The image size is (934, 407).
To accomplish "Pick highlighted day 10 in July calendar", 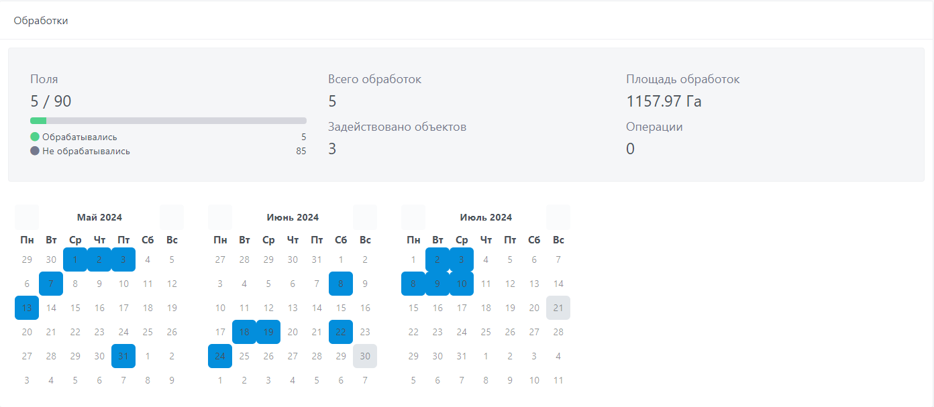I will pyautogui.click(x=462, y=284).
